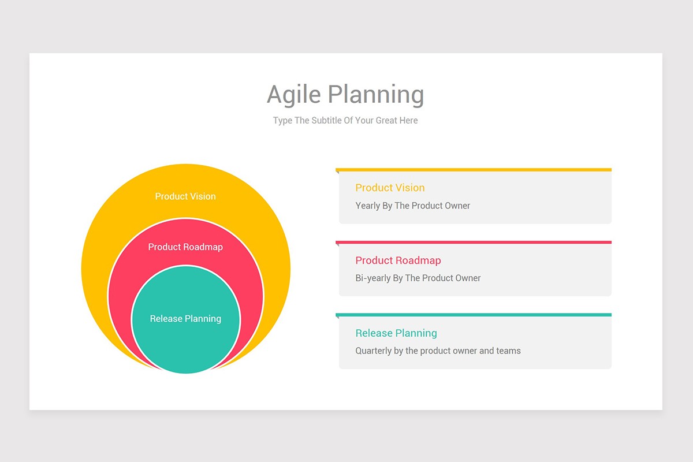Click the subtitle text under the title
This screenshot has width=693, height=462.
pos(345,121)
